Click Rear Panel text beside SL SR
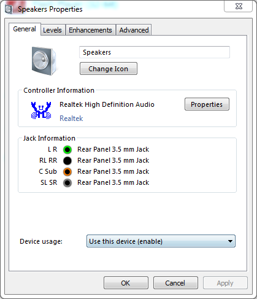Viewport: 257px width, 299px height. (x=113, y=182)
